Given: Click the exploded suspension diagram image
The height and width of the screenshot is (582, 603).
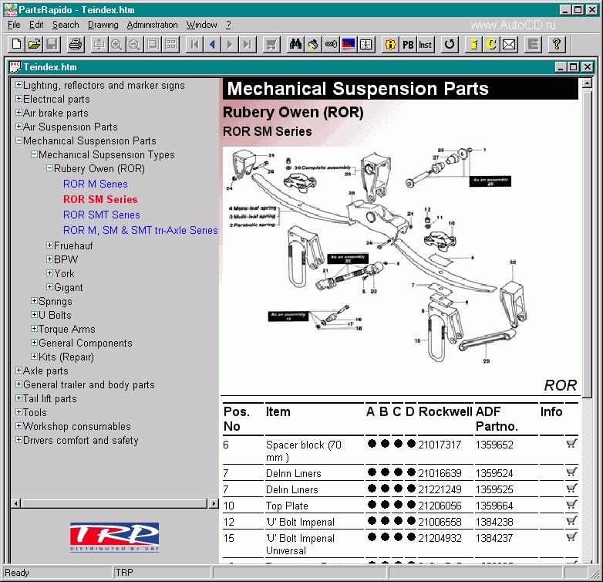Looking at the screenshot, I should (377, 255).
